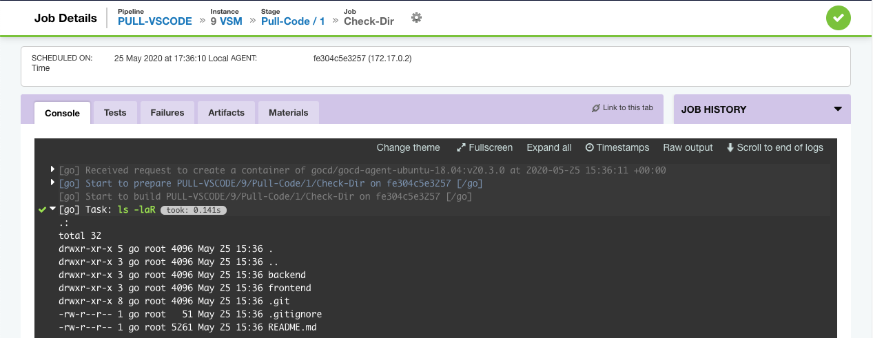The image size is (873, 338).
Task: Click the Expand all button
Action: [x=549, y=148]
